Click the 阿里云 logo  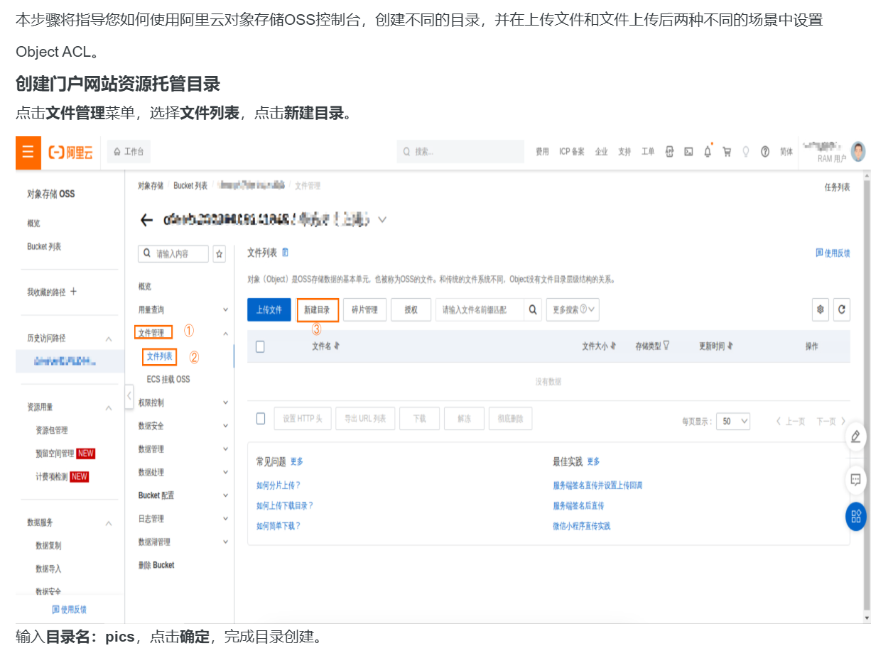(x=71, y=152)
